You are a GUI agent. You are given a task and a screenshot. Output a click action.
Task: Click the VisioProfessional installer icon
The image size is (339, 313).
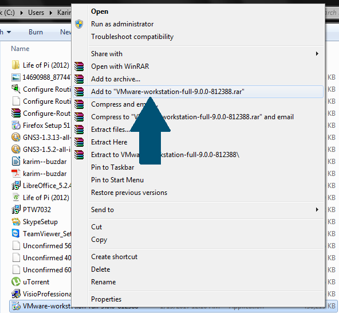click(x=16, y=294)
